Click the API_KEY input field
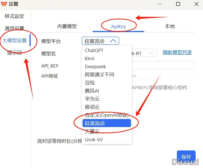The width and height of the screenshot is (203, 168). 164,65
